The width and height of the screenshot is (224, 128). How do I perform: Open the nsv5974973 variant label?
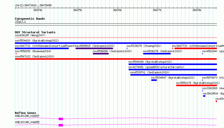(x=213, y=78)
